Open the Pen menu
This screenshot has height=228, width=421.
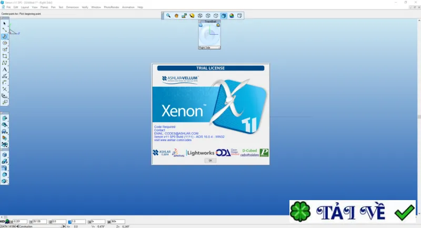pos(54,7)
